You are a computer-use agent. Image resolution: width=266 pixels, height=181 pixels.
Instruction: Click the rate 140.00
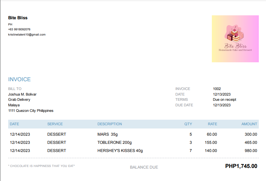pyautogui.click(x=211, y=151)
